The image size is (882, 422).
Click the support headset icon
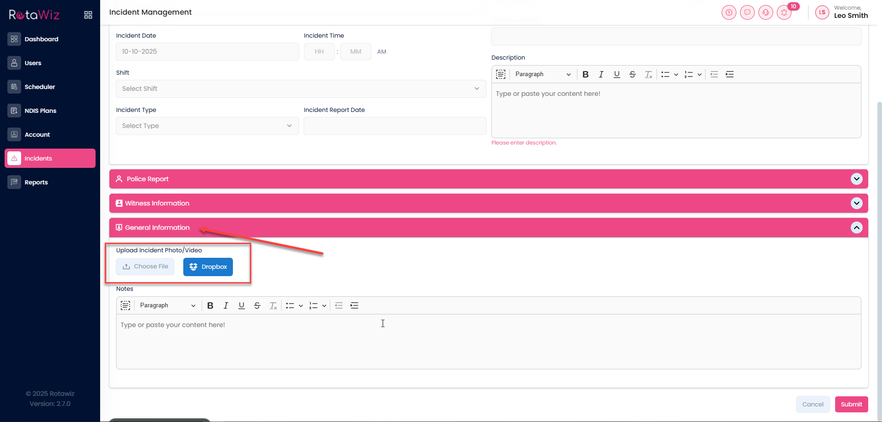766,12
